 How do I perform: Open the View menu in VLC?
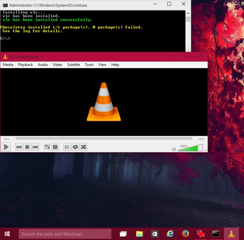coord(102,64)
